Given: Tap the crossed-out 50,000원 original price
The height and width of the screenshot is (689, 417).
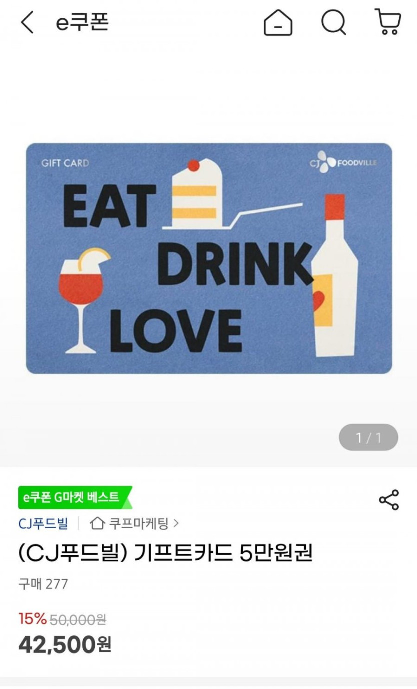Looking at the screenshot, I should (78, 619).
